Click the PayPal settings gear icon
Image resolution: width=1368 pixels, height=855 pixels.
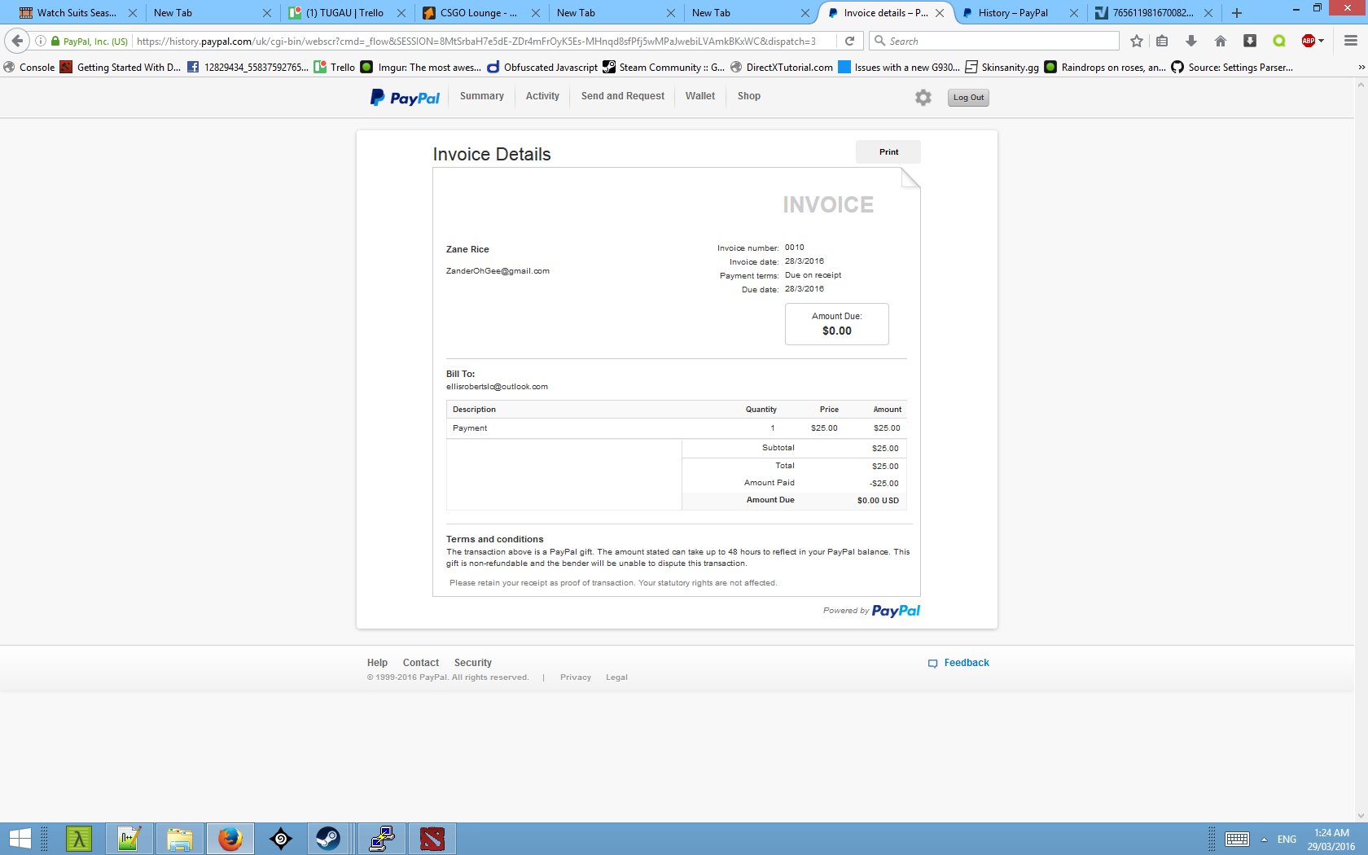coord(923,98)
